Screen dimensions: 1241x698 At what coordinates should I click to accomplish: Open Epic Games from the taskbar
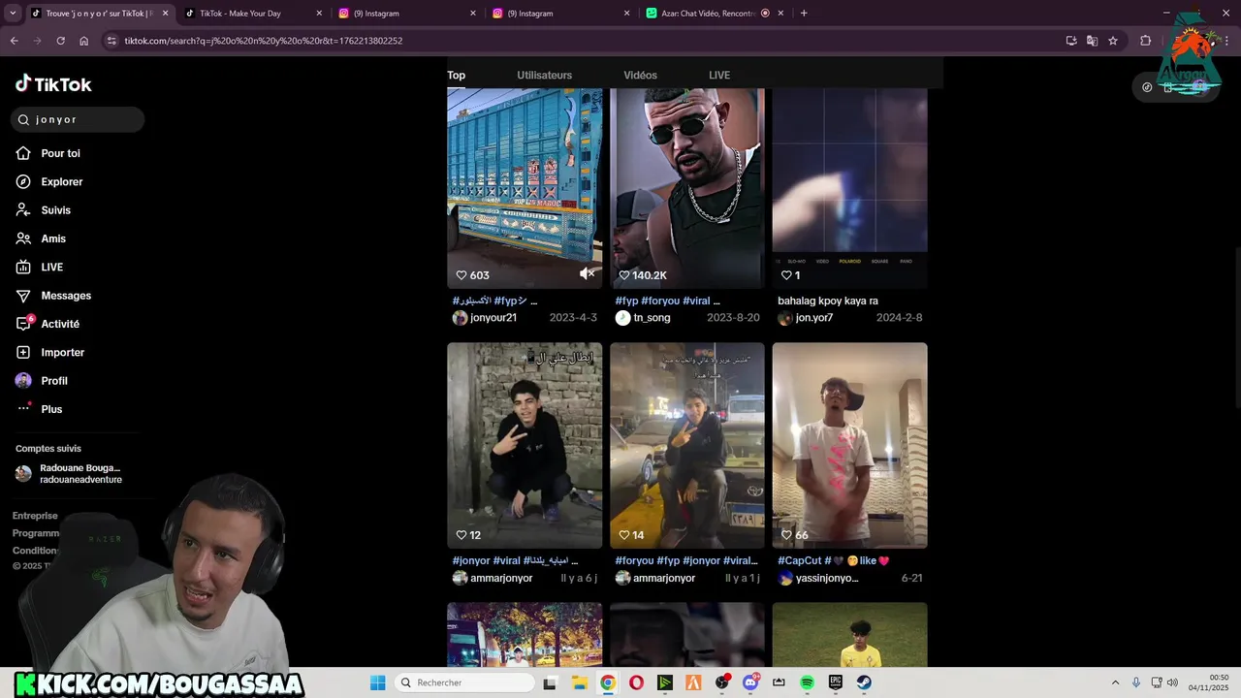click(836, 682)
